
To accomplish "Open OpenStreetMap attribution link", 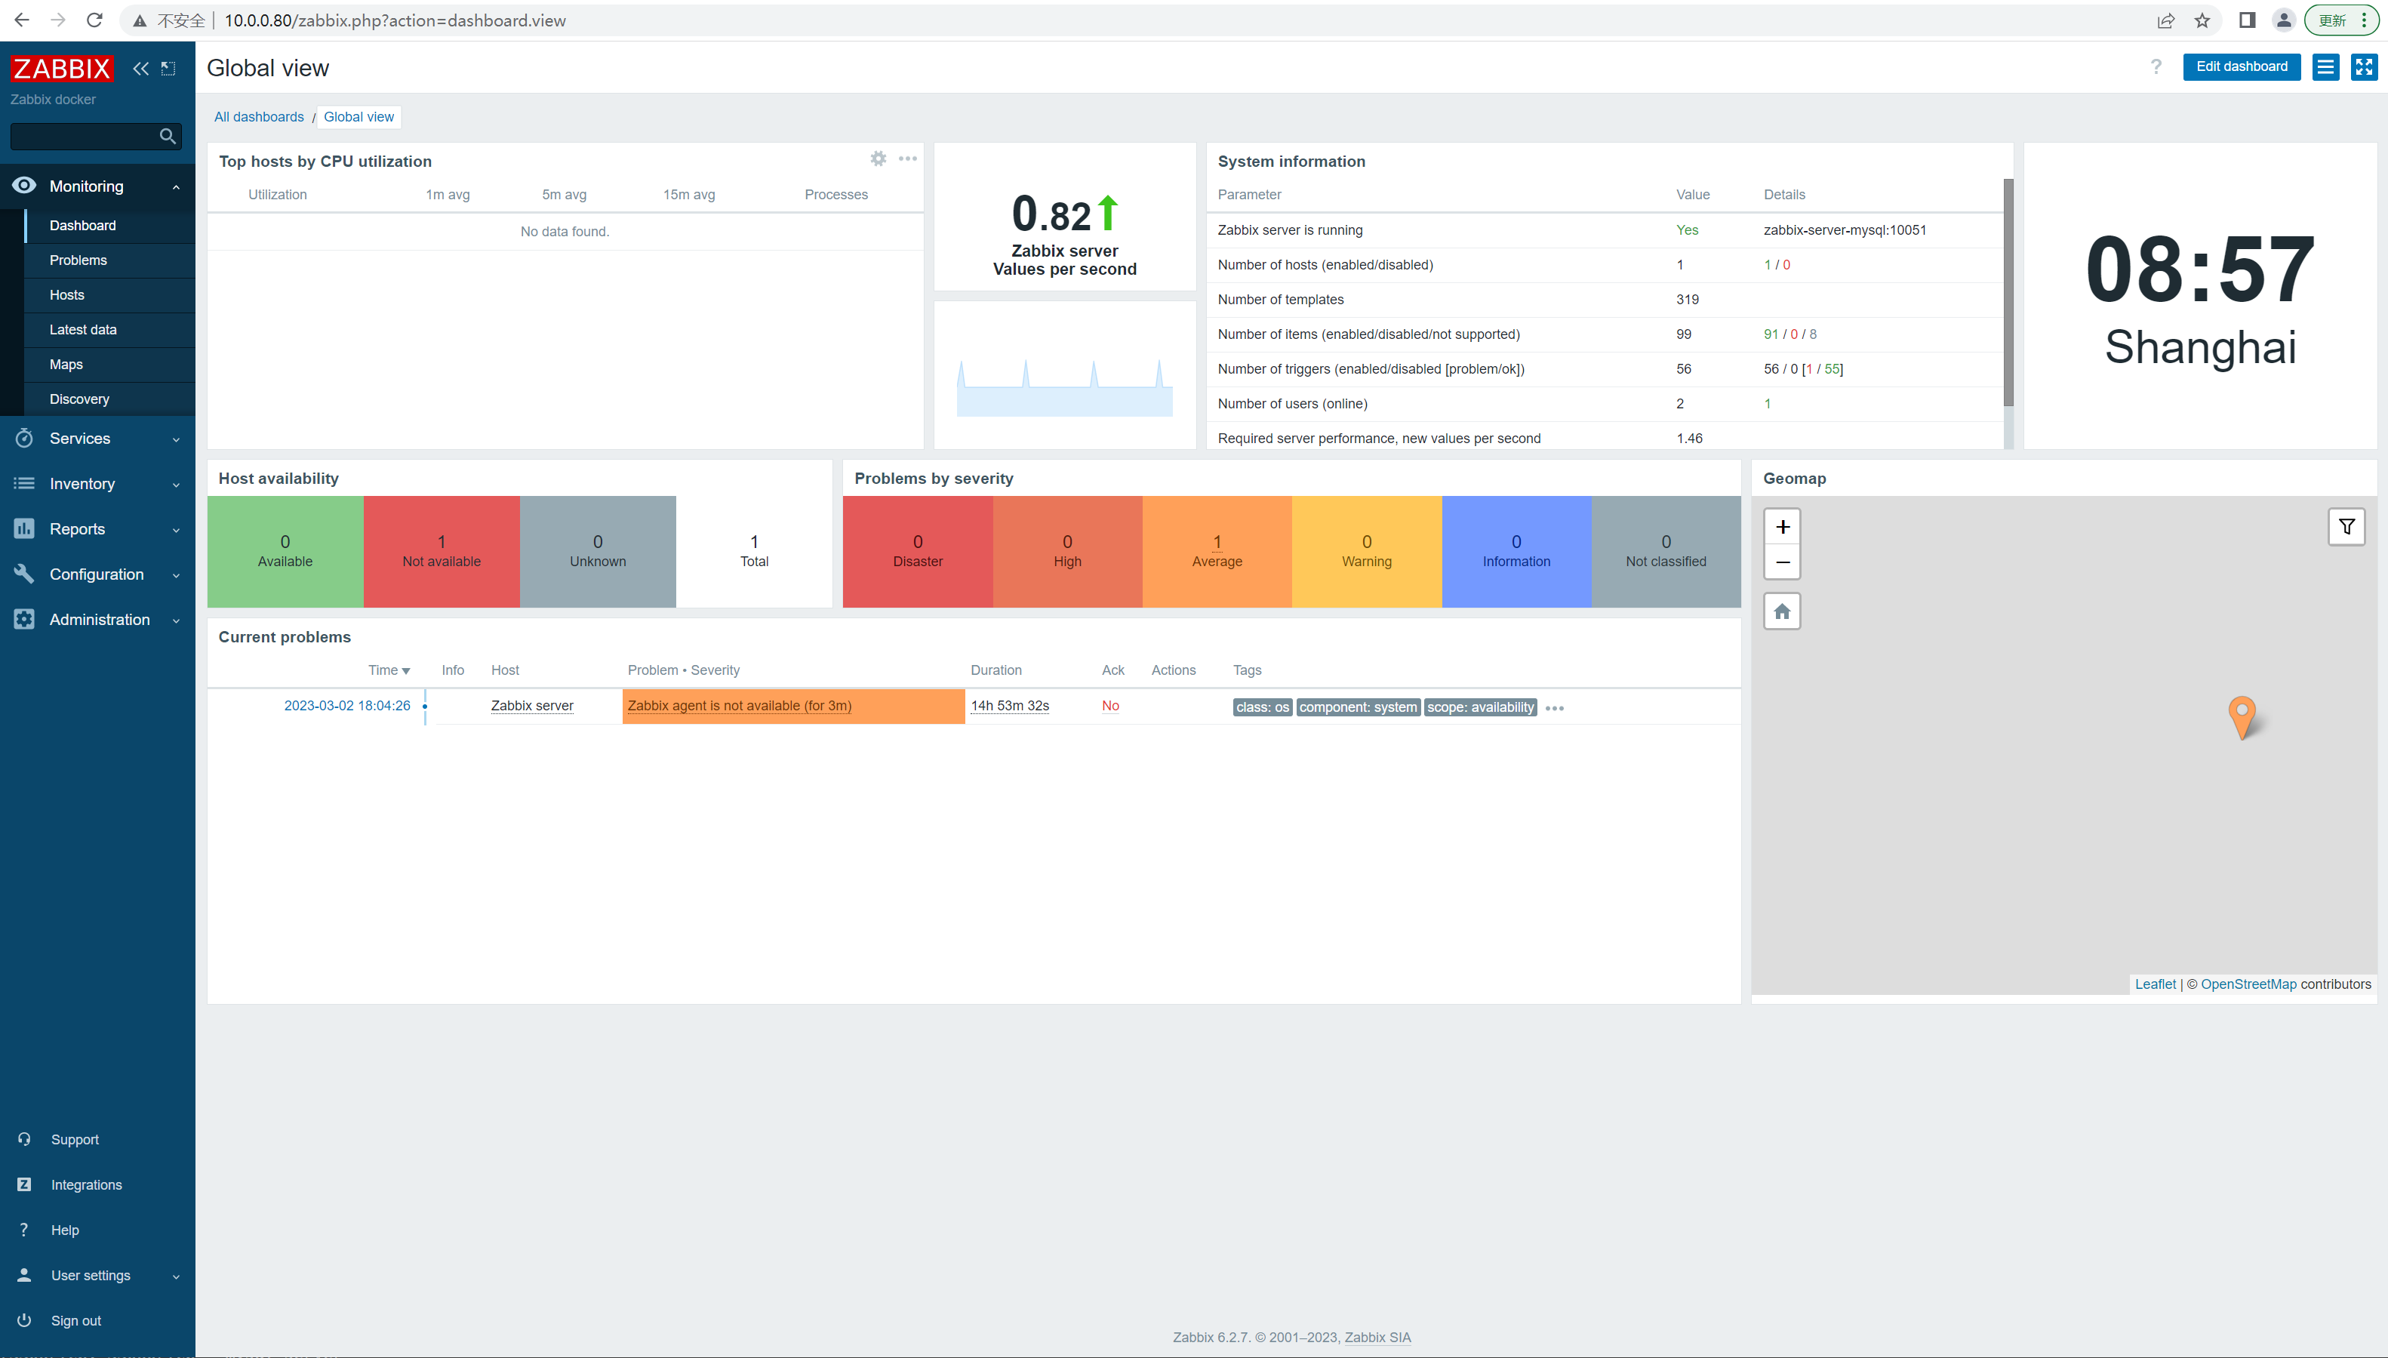I will tap(2249, 984).
